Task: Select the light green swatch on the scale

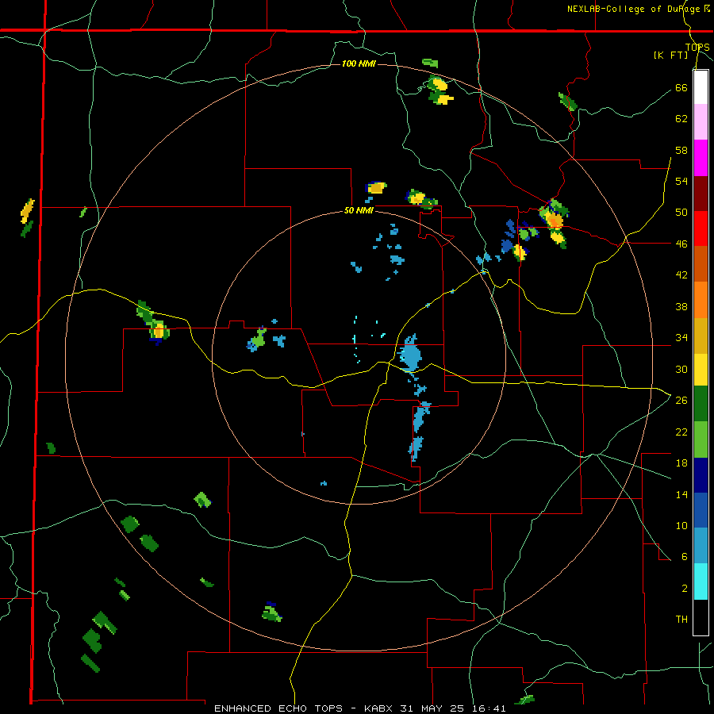Action: [x=701, y=440]
